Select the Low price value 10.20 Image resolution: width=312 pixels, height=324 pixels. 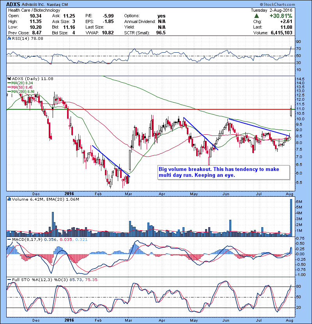[35, 27]
